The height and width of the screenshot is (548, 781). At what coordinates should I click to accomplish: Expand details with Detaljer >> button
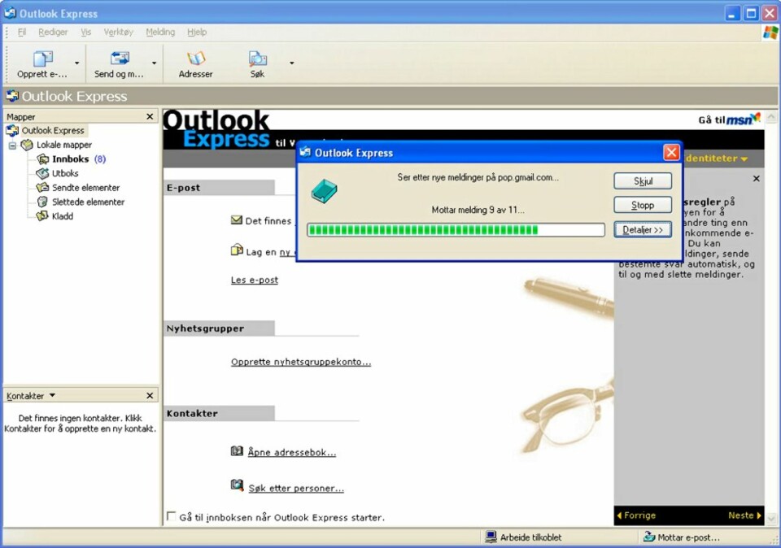click(x=643, y=229)
